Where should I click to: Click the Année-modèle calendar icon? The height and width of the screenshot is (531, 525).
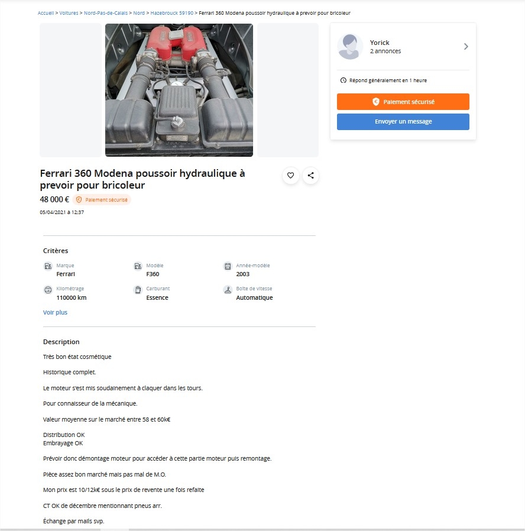pyautogui.click(x=228, y=266)
